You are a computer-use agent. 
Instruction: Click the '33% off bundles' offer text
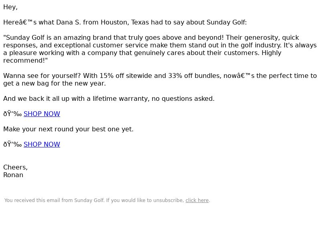click(195, 76)
